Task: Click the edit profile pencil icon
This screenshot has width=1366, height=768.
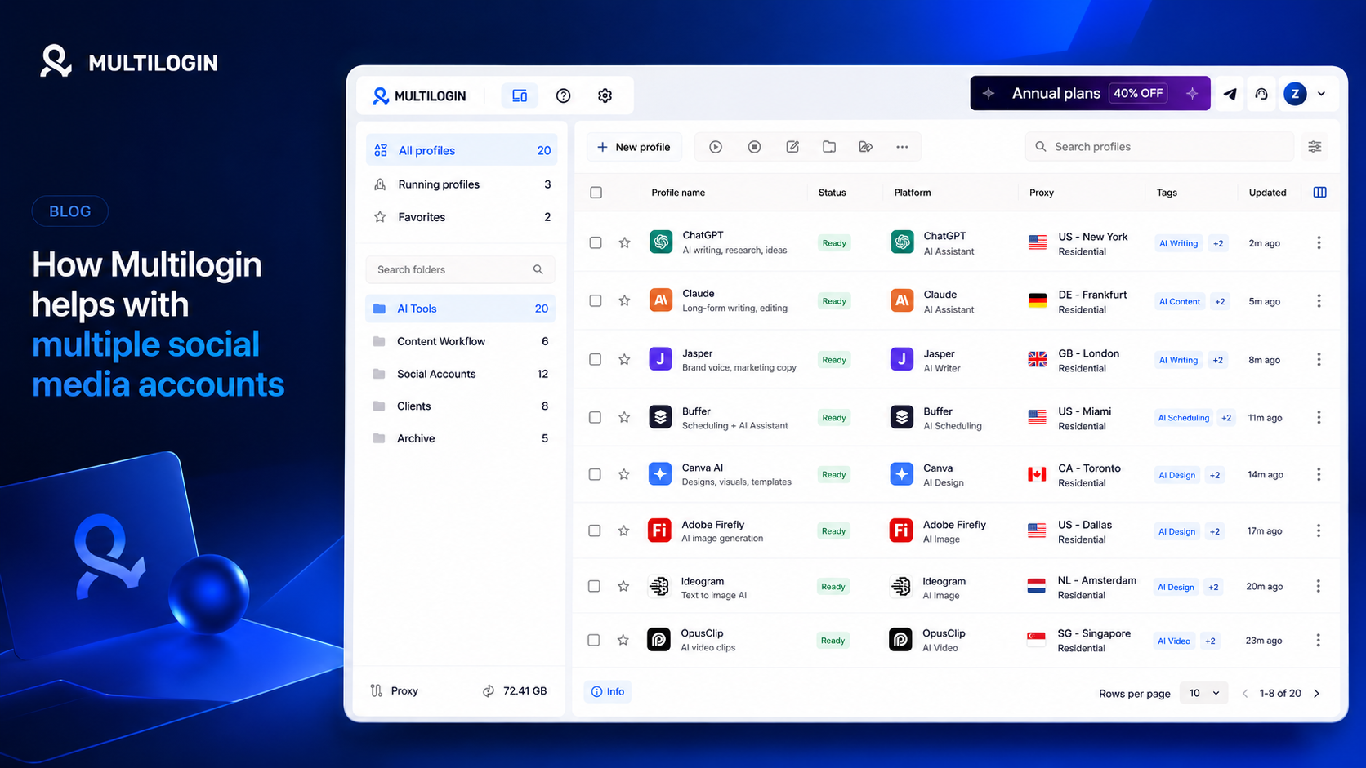Action: [792, 147]
